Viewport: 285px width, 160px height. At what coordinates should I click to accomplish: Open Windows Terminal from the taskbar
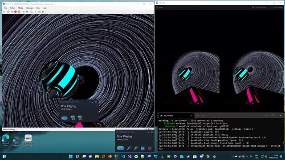(x=116, y=156)
